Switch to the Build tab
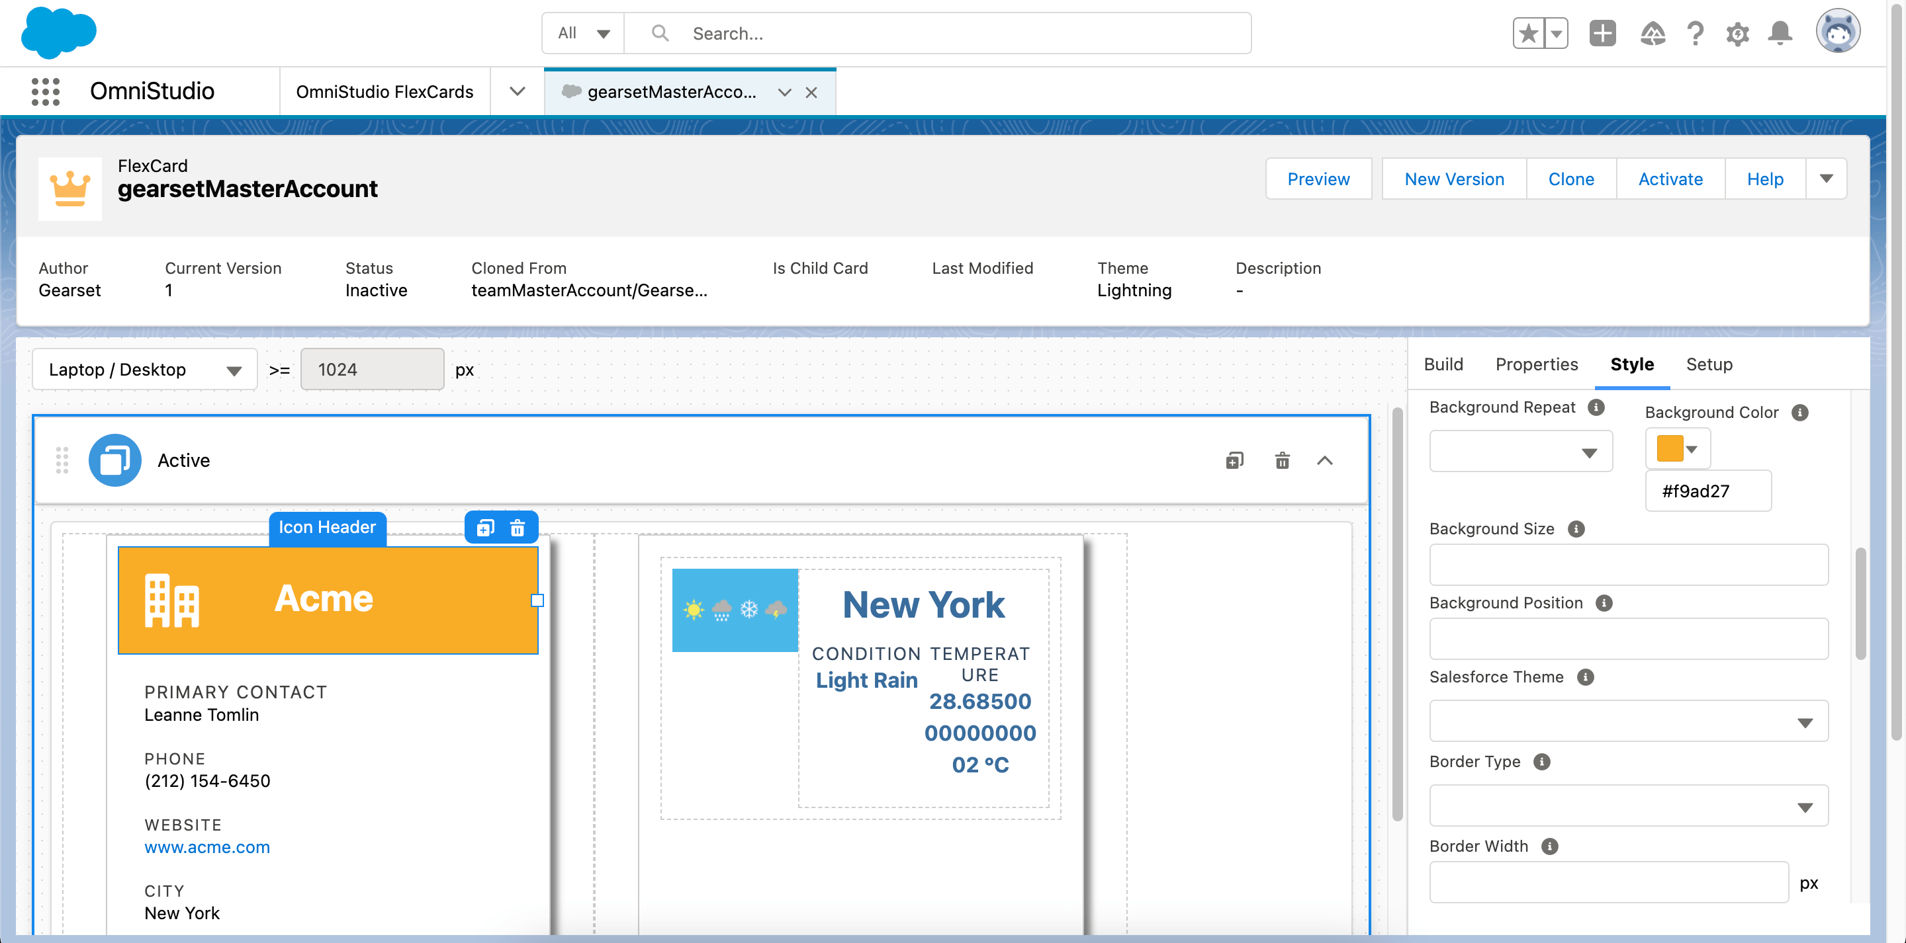The width and height of the screenshot is (1906, 943). click(x=1443, y=364)
